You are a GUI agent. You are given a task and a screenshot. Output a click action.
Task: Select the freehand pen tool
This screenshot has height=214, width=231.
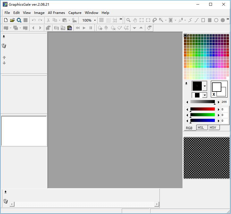[180, 20]
